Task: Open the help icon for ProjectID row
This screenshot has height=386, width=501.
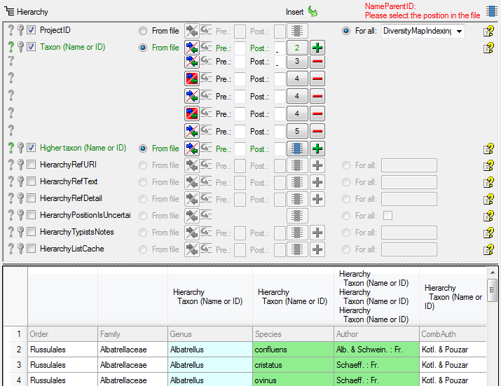Action: [488, 31]
